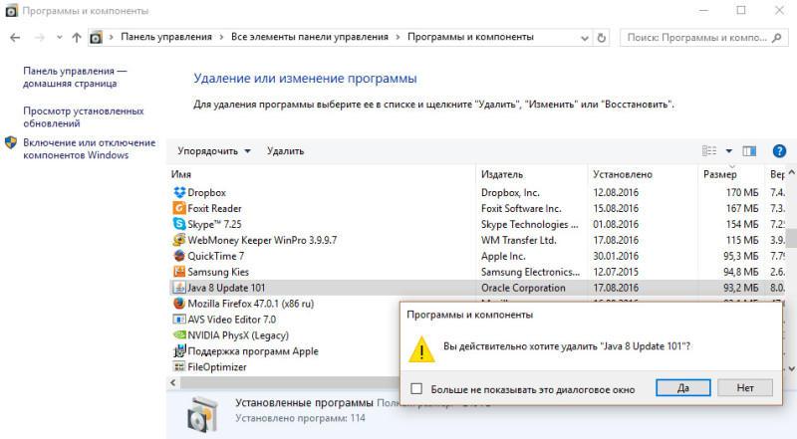797x439 pixels.
Task: Select Oracle Corporation publisher cell
Action: coord(523,288)
